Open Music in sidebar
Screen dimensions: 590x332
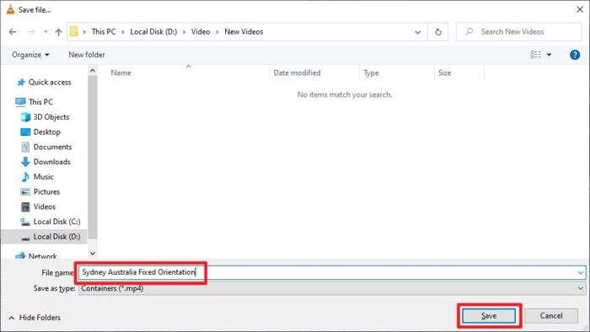coord(37,177)
